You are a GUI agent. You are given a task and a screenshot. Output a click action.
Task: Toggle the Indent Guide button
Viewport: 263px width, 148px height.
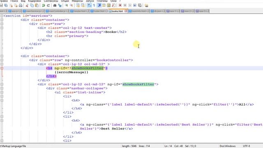99,5
